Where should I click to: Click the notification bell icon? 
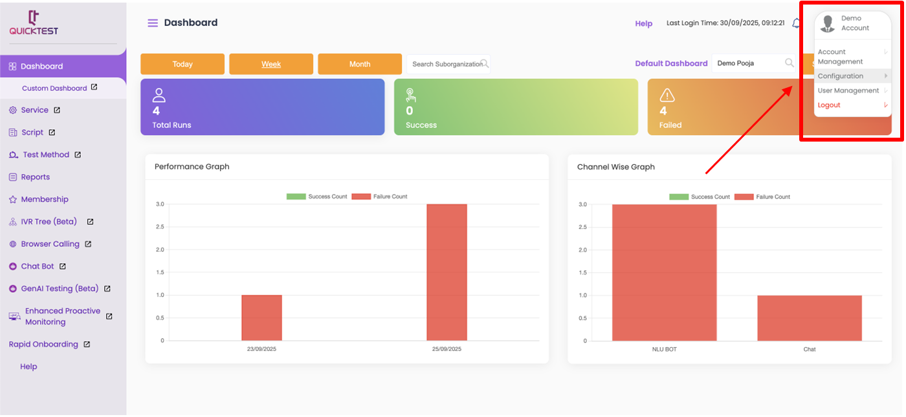[x=796, y=23]
